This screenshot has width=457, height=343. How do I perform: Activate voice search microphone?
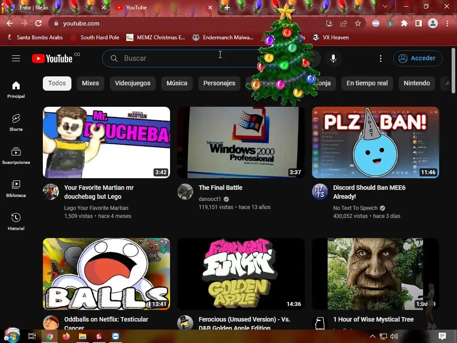tap(333, 59)
